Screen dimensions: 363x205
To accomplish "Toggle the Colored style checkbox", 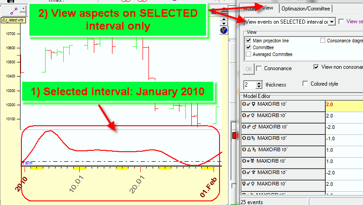I will (306, 84).
